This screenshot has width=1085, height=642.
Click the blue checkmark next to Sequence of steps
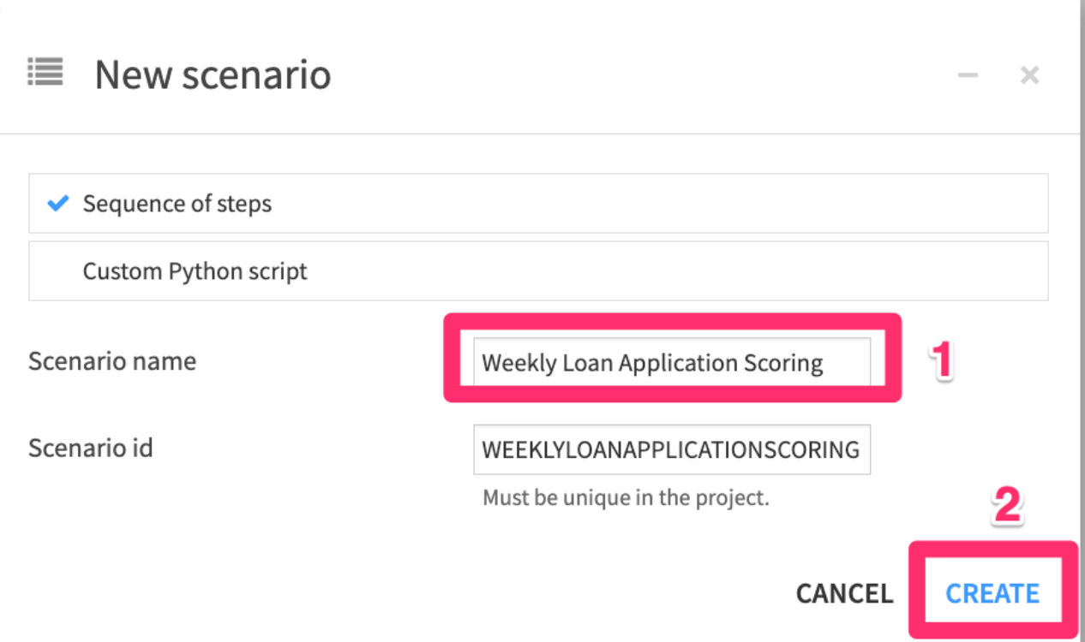pyautogui.click(x=57, y=204)
